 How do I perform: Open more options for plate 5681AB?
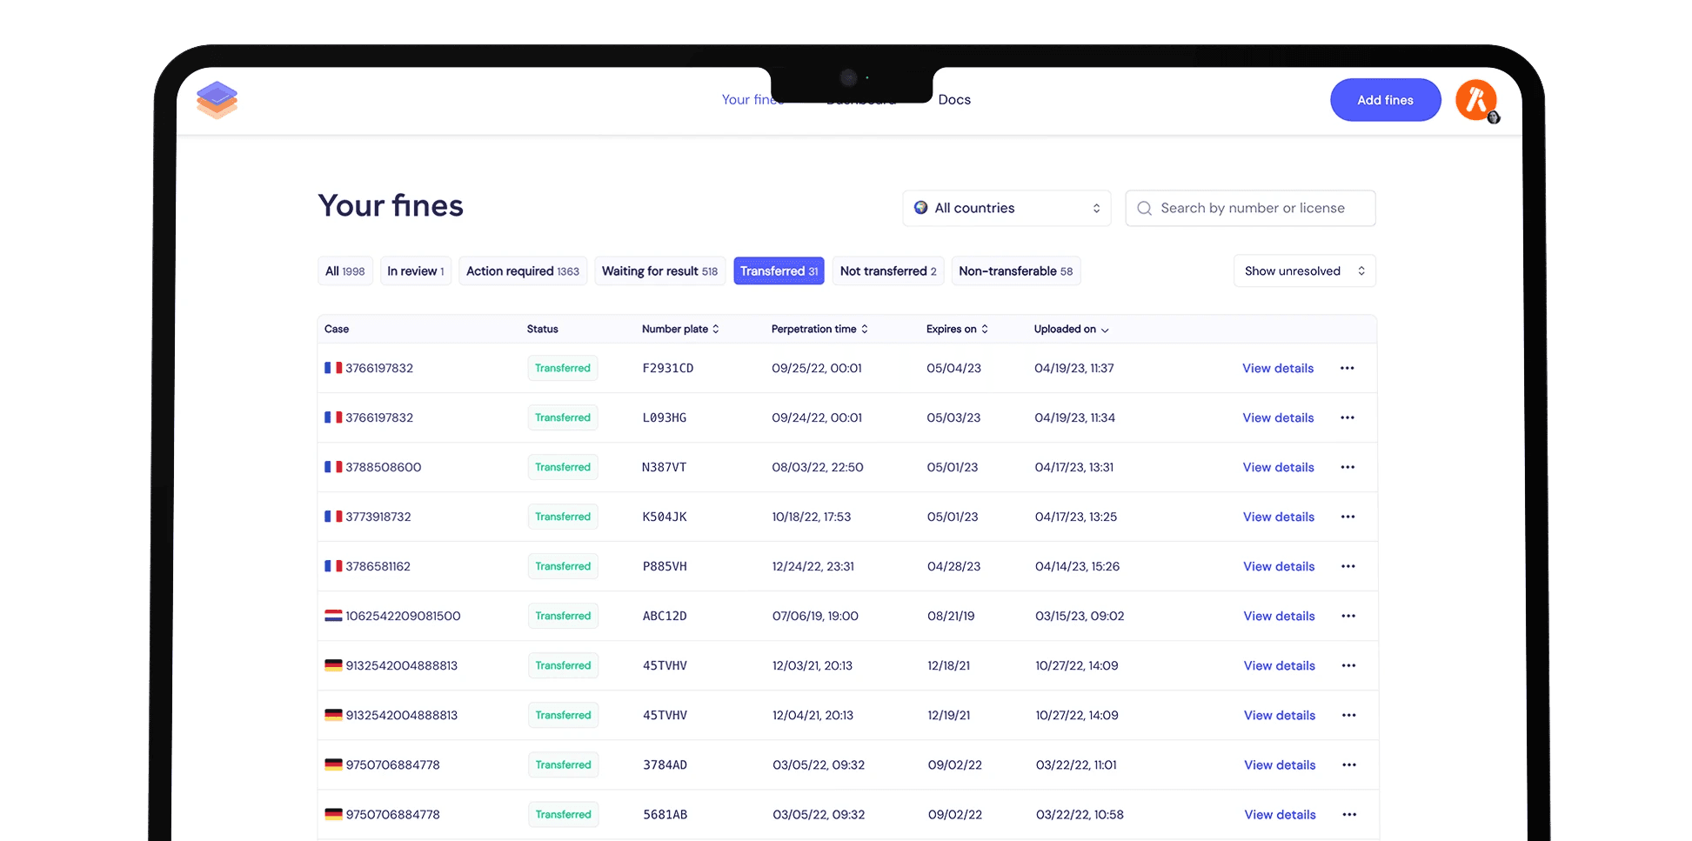point(1349,814)
